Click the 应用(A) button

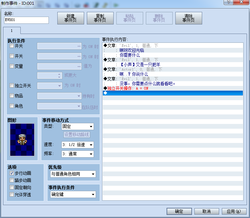234,212
